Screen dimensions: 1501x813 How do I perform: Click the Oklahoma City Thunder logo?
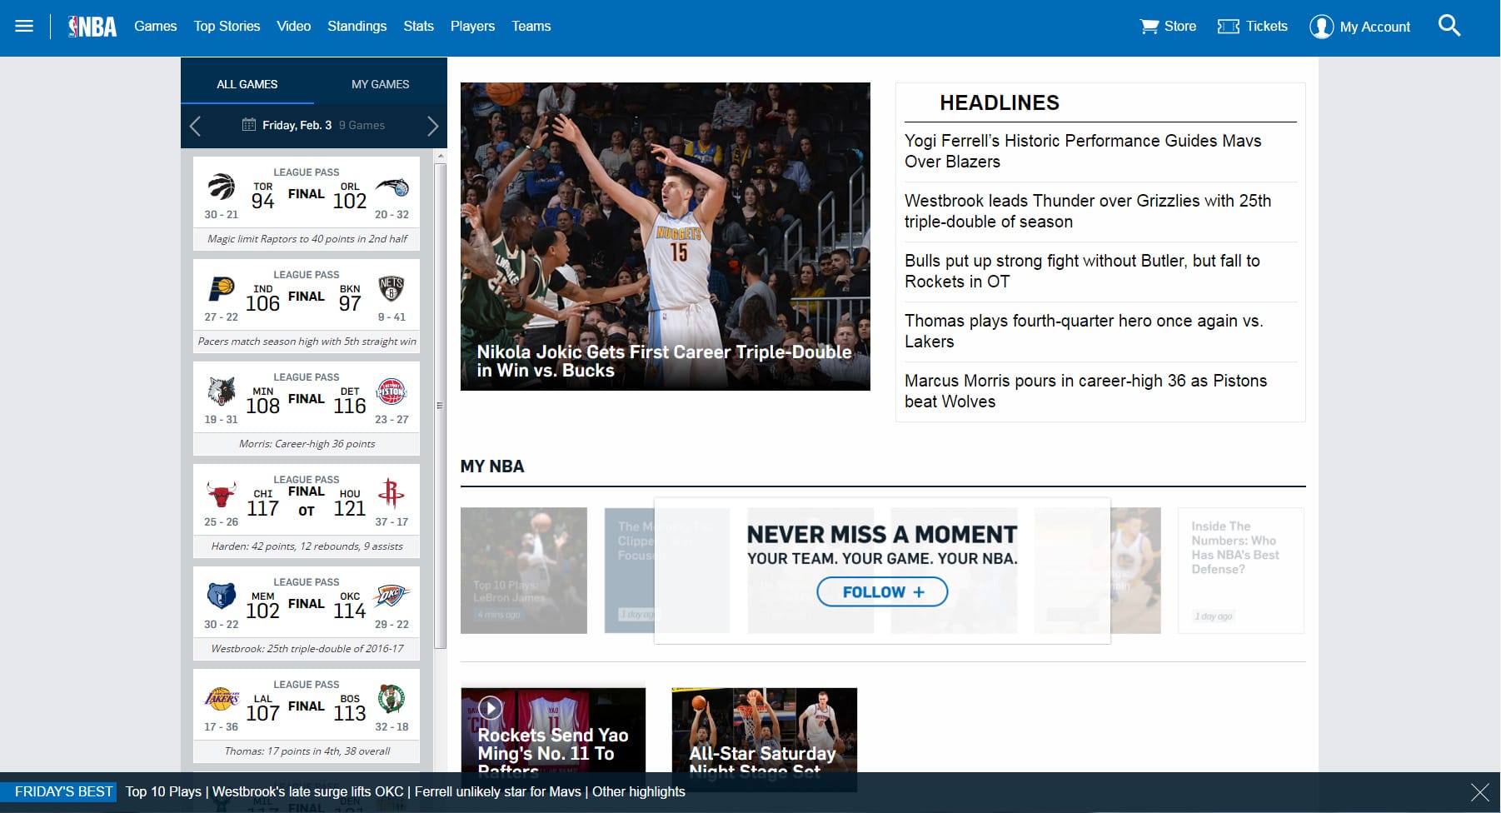(x=391, y=596)
